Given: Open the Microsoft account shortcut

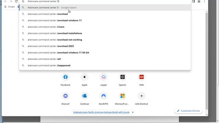Looking at the screenshot, I should pos(123,99).
